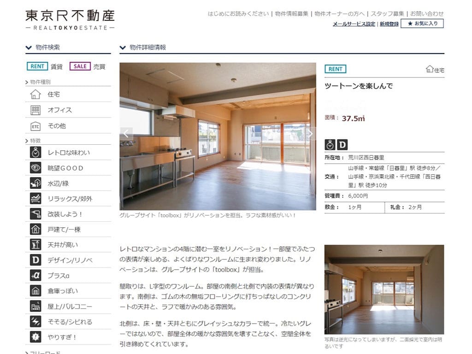The height and width of the screenshot is (354, 472).
Task: Open 物件情報募集 menu item
Action: click(x=292, y=13)
